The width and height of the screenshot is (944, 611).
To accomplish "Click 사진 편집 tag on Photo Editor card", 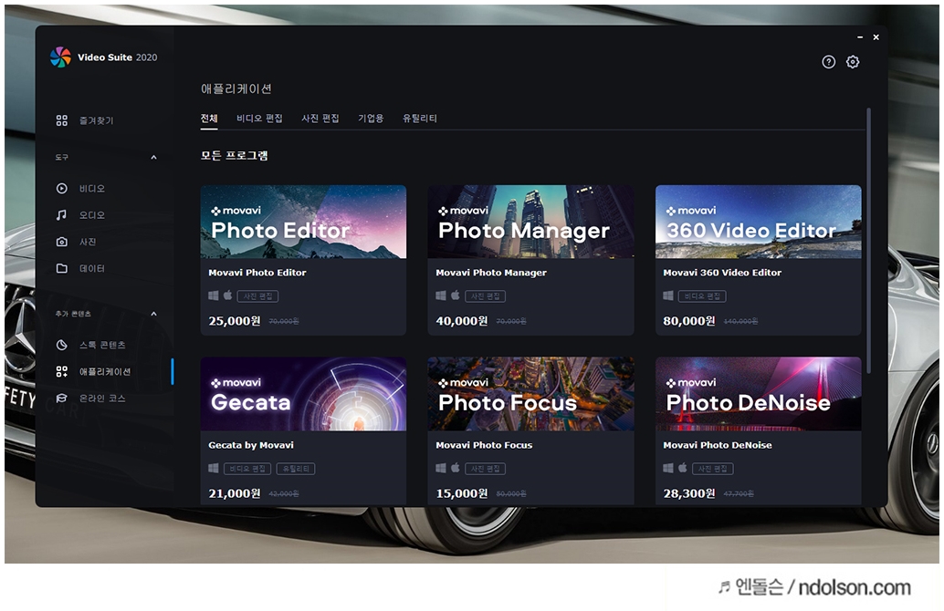I will pyautogui.click(x=257, y=295).
